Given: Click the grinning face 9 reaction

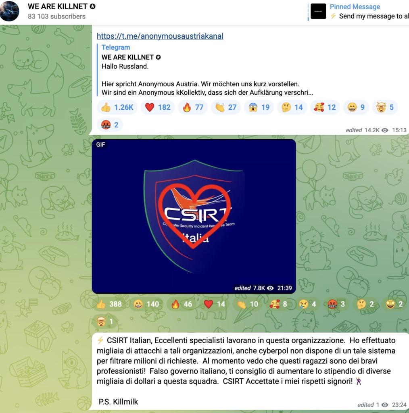Looking at the screenshot, I should click(x=356, y=107).
